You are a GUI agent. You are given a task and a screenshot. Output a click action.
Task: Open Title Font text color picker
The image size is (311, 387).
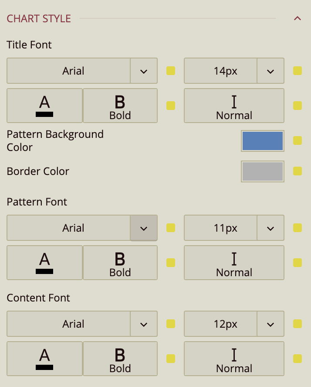44,106
